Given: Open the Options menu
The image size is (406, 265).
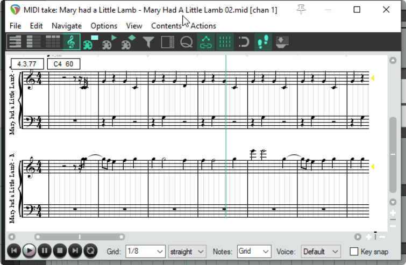Looking at the screenshot, I should click(x=104, y=26).
